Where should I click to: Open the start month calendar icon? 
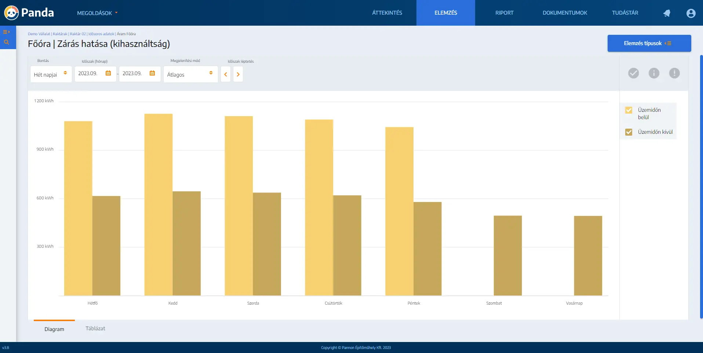(x=108, y=73)
